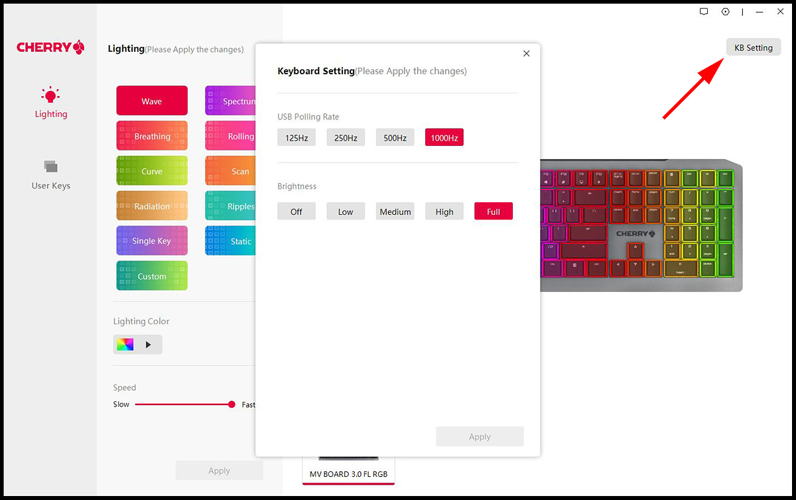Expand the lighting color arrow
This screenshot has width=796, height=500.
tap(148, 344)
